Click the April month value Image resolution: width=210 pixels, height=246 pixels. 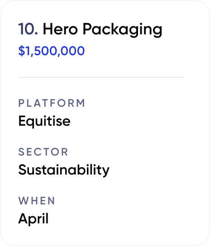[33, 219]
